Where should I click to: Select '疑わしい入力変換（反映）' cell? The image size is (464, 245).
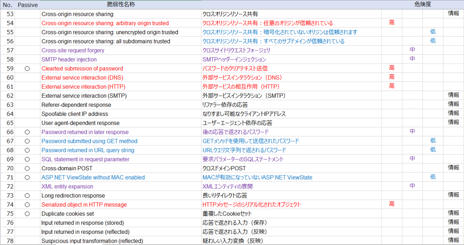coord(292,241)
